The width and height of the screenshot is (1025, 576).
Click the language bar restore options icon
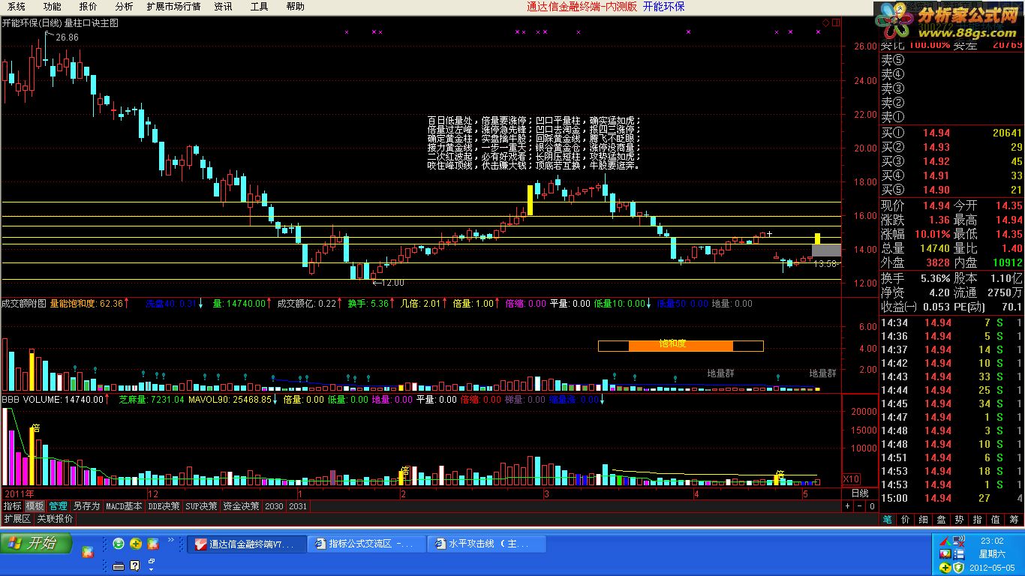pyautogui.click(x=151, y=562)
